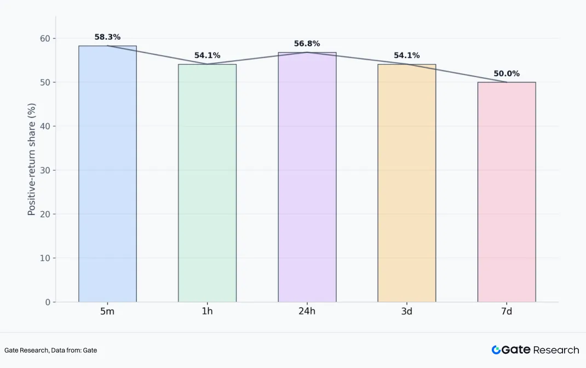Click the Gate Research data source text
Screen dimensions: 586x368
pos(50,350)
